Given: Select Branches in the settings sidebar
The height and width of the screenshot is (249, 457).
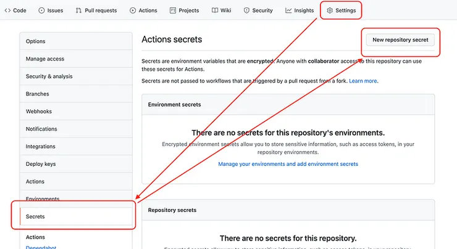Looking at the screenshot, I should (x=38, y=94).
